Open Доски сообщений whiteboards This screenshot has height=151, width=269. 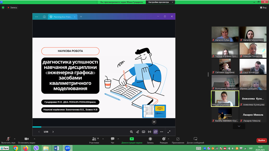pos(195,139)
